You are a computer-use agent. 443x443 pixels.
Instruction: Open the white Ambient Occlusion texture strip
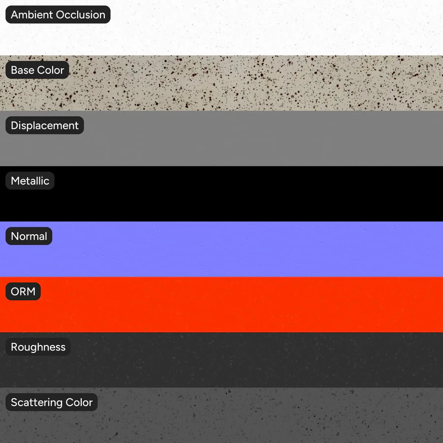pos(221,28)
